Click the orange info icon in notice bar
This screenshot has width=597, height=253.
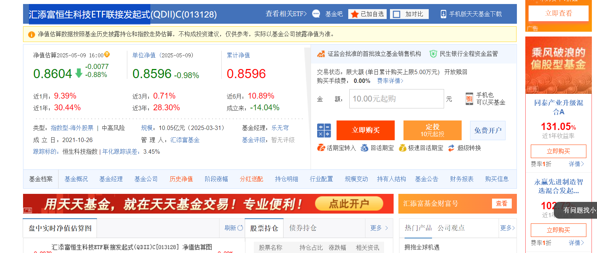pos(31,34)
